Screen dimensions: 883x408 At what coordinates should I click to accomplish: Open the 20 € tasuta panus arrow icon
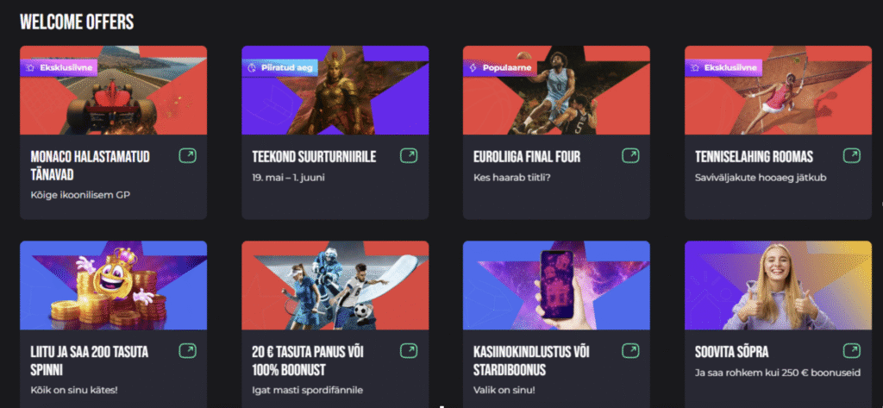(x=409, y=351)
